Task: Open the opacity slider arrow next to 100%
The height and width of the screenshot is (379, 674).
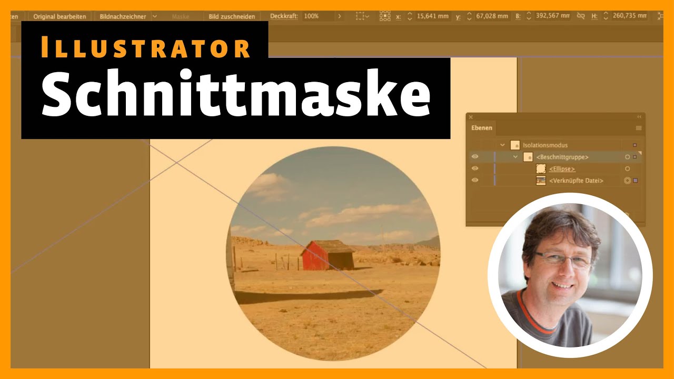Action: [339, 16]
